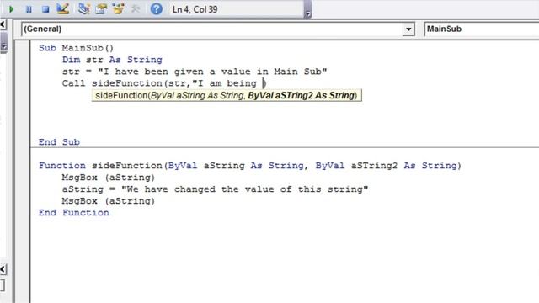This screenshot has height=303, width=539.
Task: Place cursor in the "Call sideFunction(str," line
Action: tap(164, 83)
